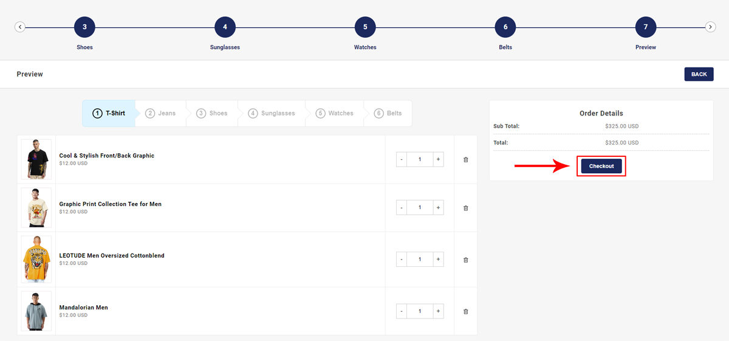Select step 4 Sunglasses in progress bar
729x341 pixels.
225,27
